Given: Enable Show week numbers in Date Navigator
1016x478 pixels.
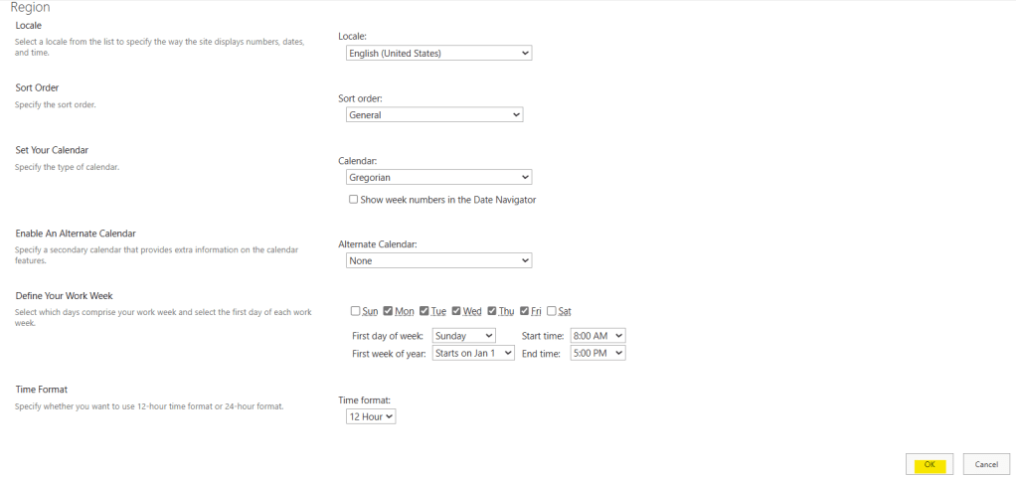Looking at the screenshot, I should point(353,200).
